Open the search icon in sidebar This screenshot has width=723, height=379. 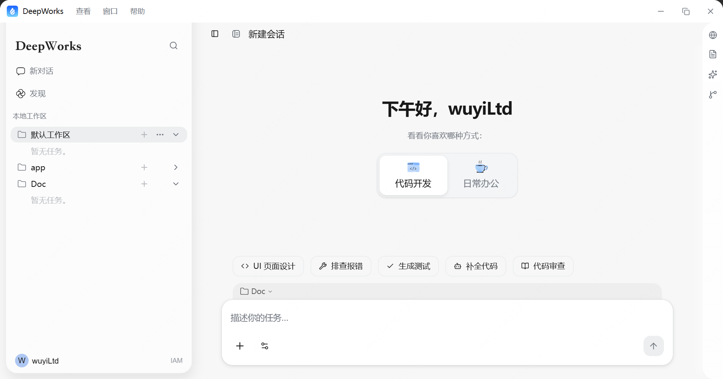pos(174,45)
